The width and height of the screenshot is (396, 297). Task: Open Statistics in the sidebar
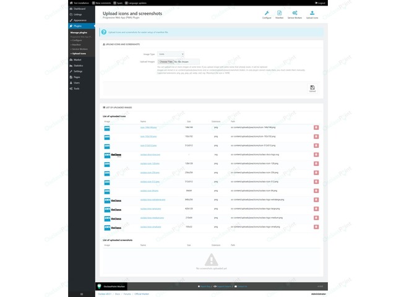click(x=79, y=66)
